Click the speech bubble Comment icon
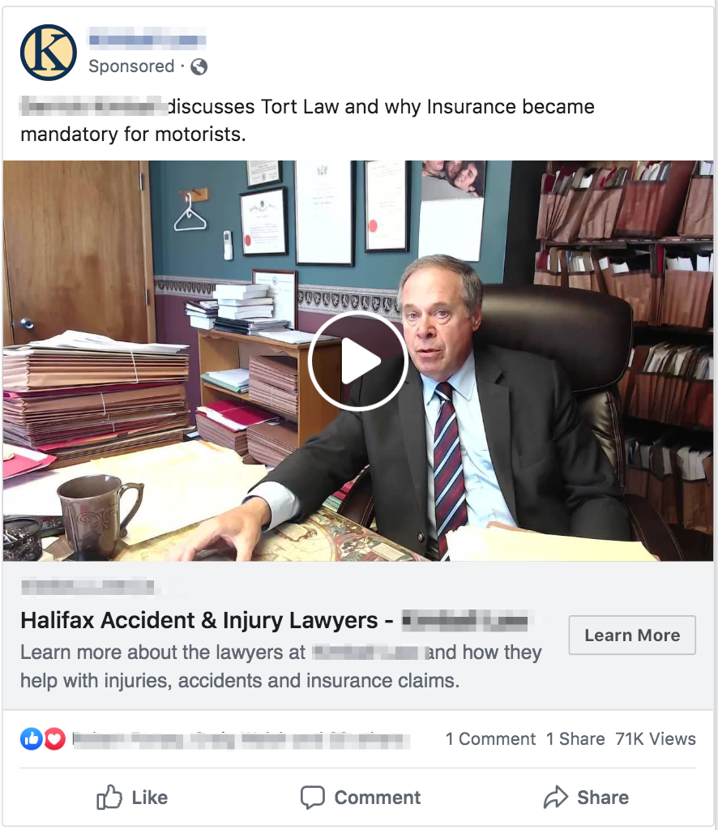Screen dimensions: 718x830 (x=312, y=798)
